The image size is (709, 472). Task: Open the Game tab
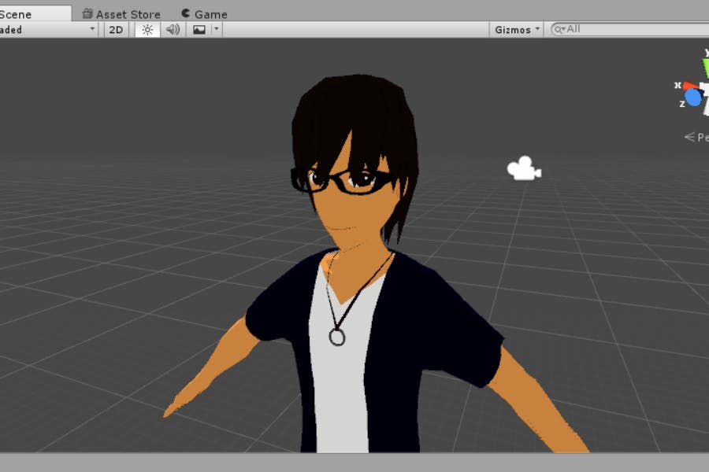(203, 13)
